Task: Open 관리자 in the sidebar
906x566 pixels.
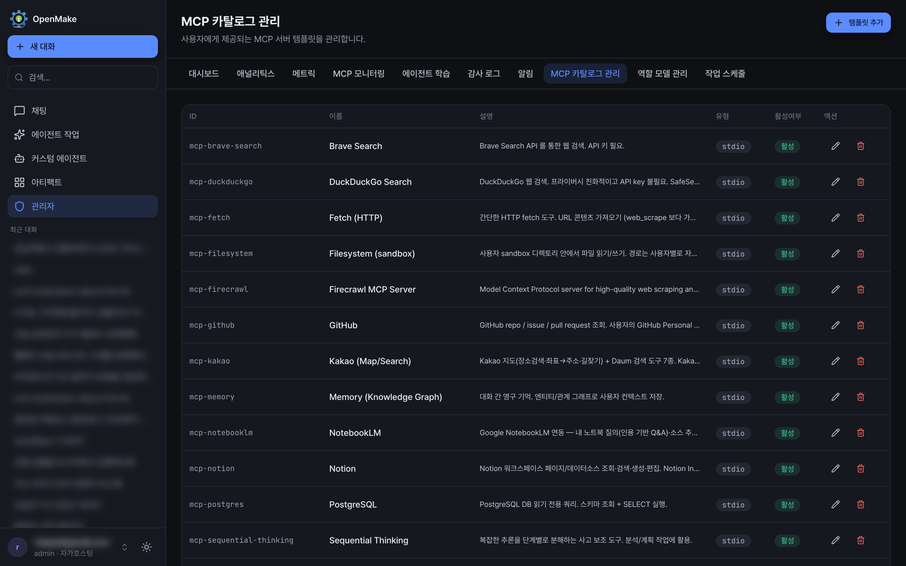Action: point(82,206)
